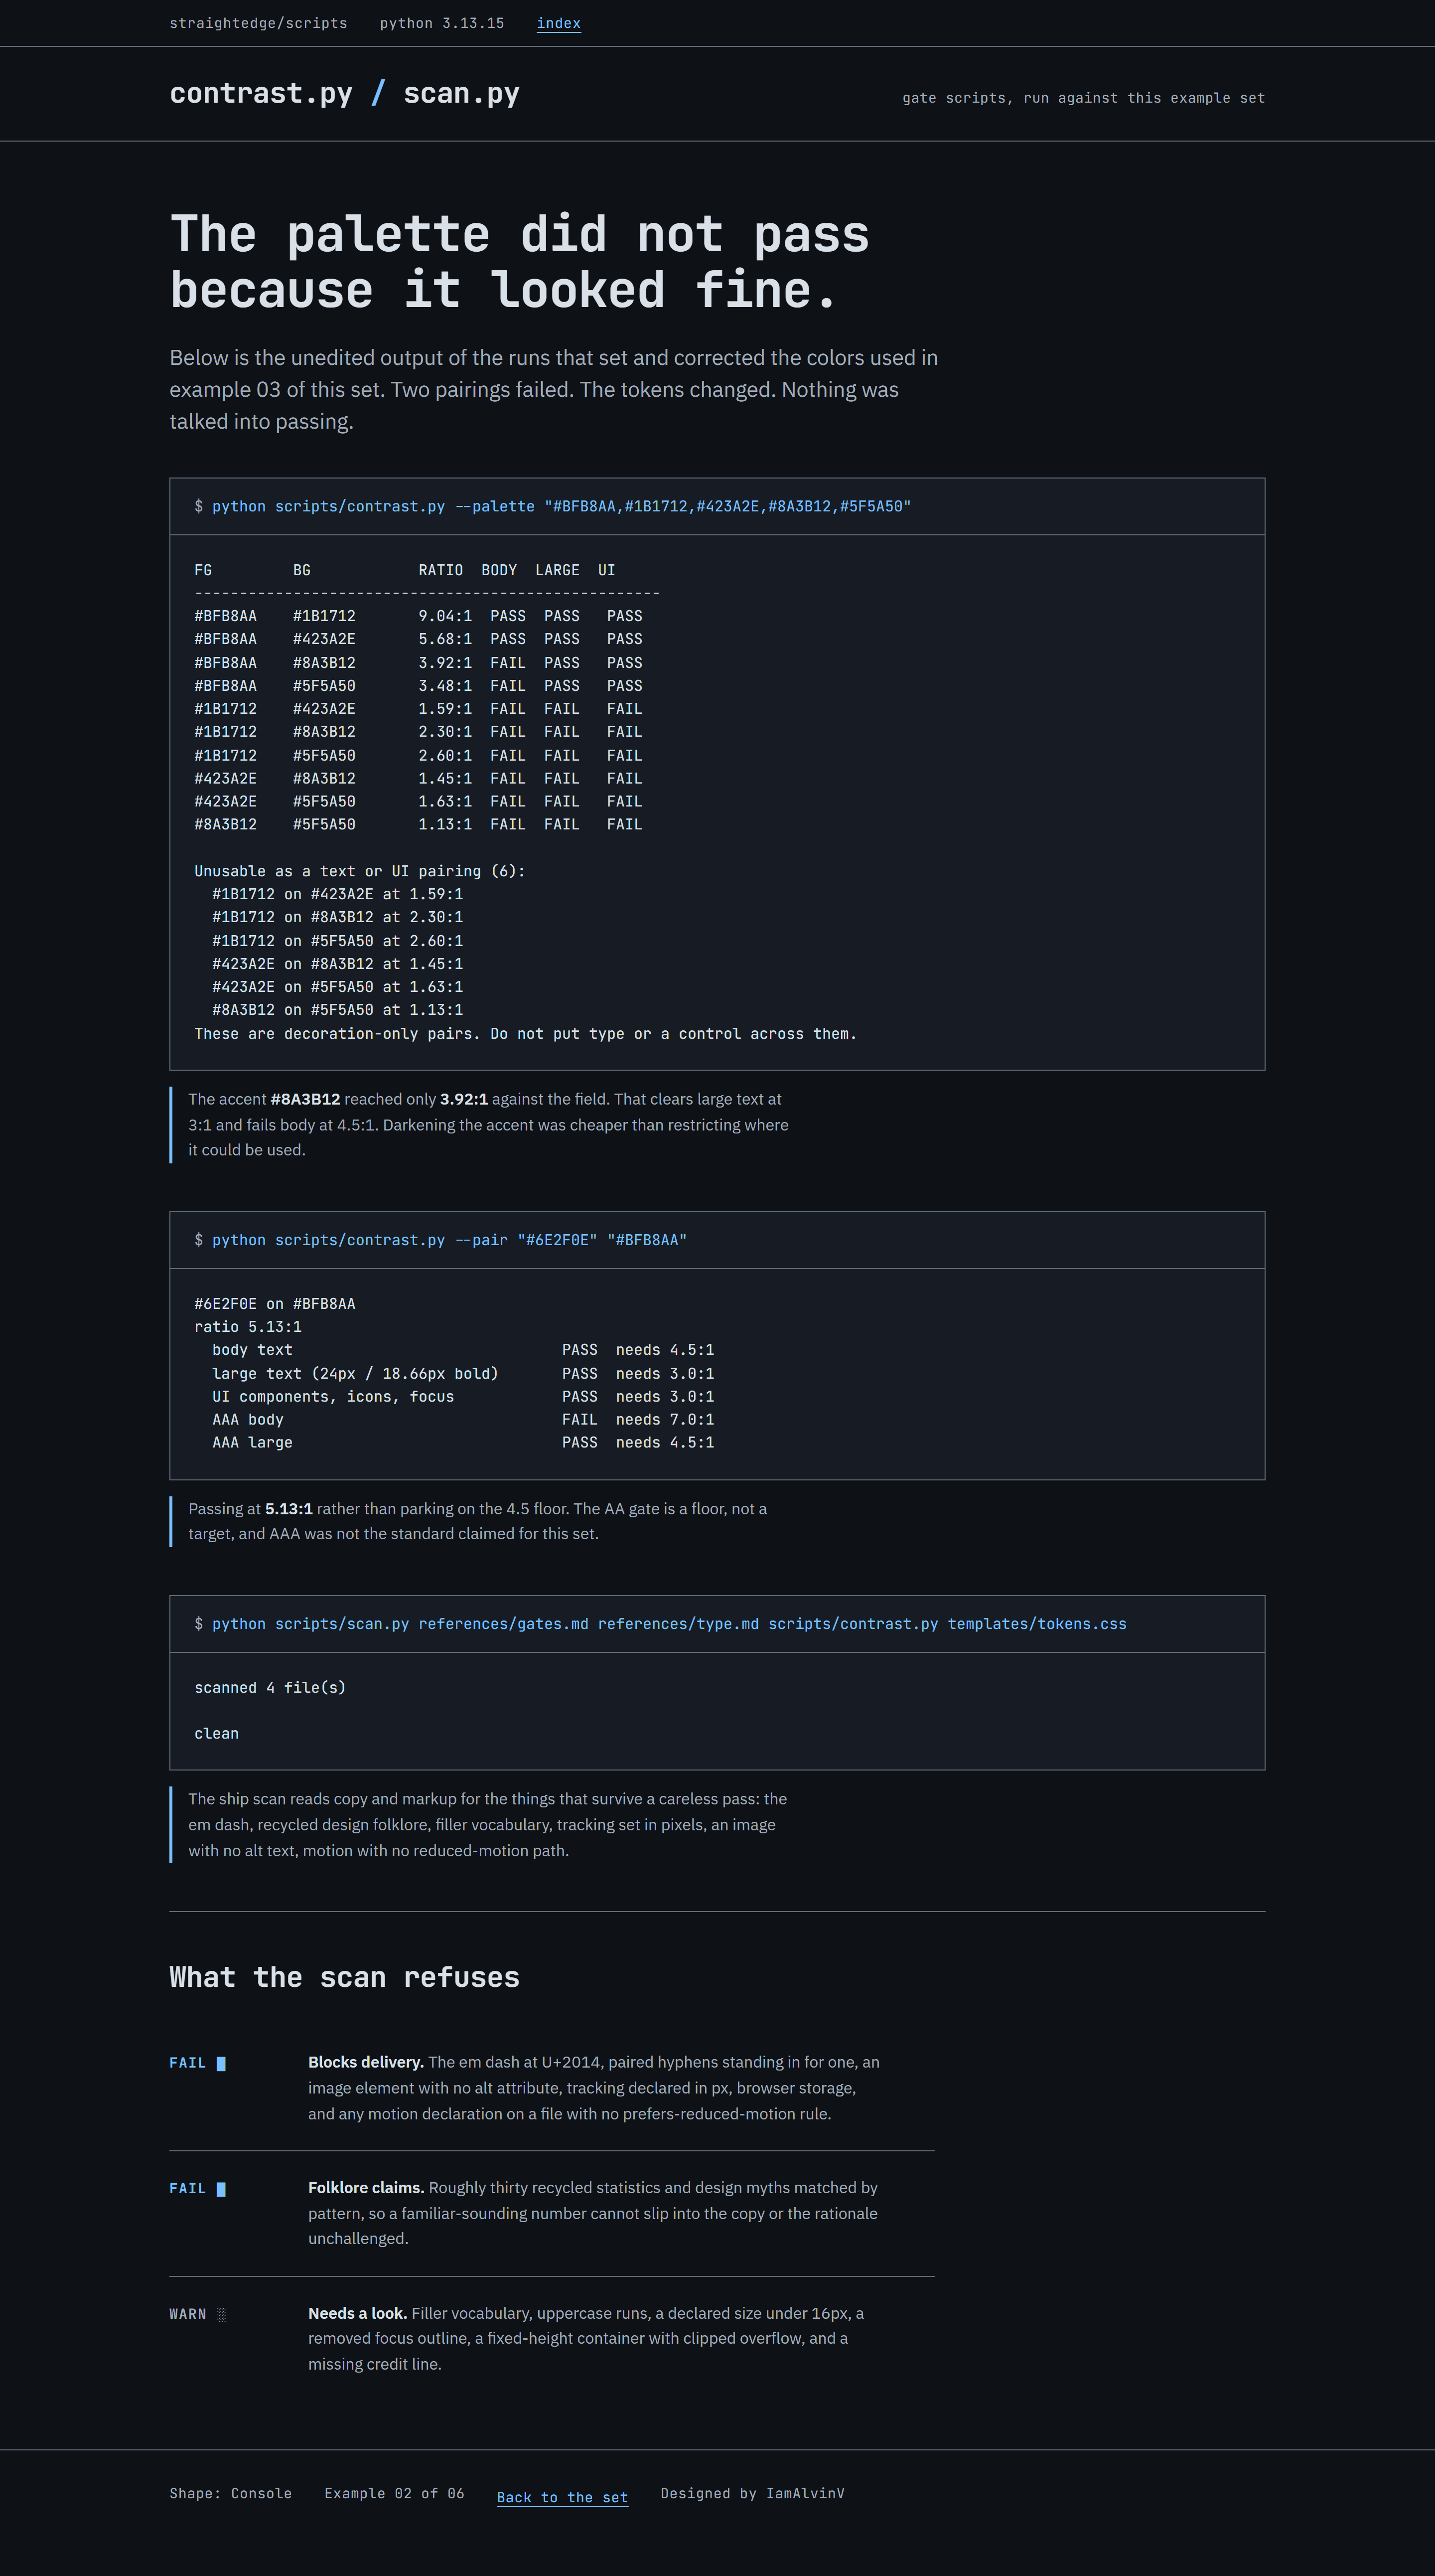Follow the Back to the set link
The image size is (1435, 2576).
pyautogui.click(x=563, y=2497)
